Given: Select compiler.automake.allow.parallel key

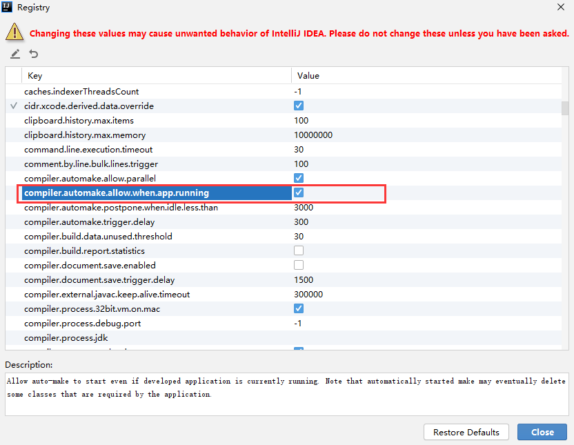Looking at the screenshot, I should [90, 178].
